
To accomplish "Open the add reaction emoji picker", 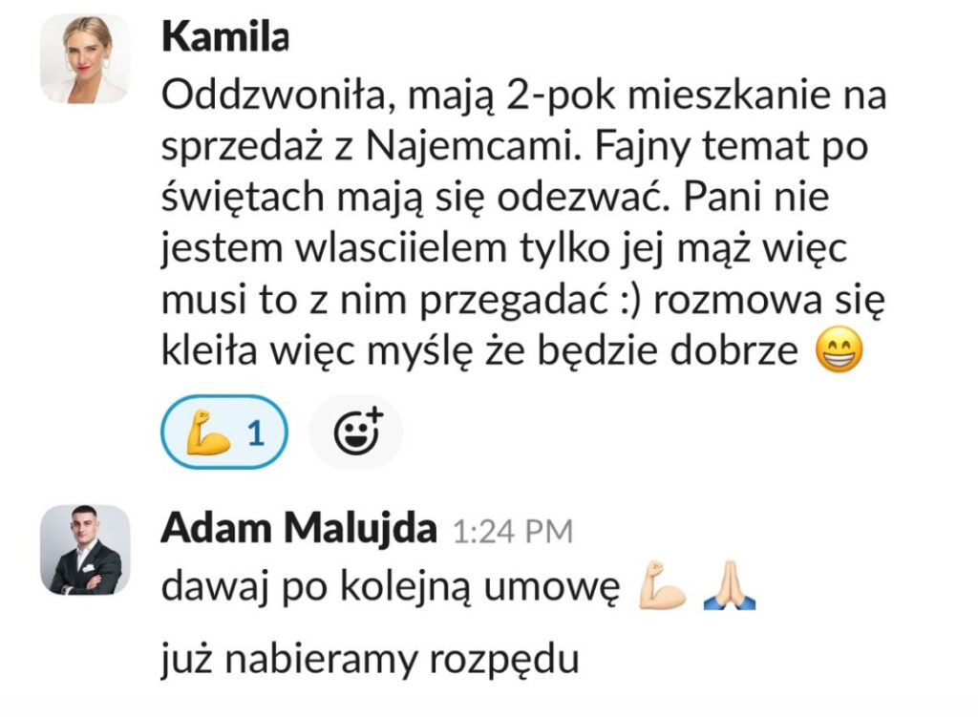I will (x=356, y=432).
